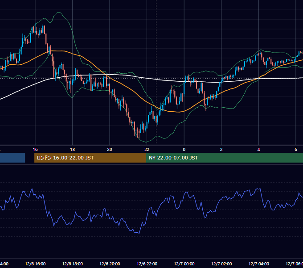The image size is (303, 268).
Task: Click the 6 hour label on upper axis
Action: (x=296, y=149)
